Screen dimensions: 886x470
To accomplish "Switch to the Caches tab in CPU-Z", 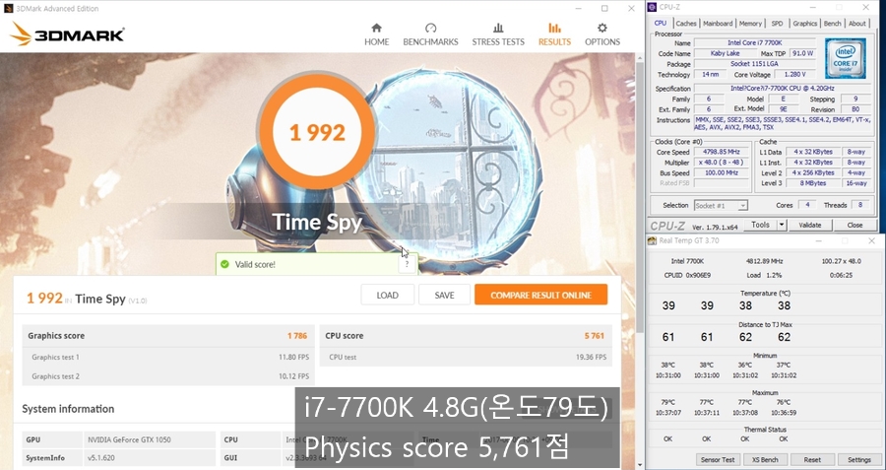I will click(686, 24).
